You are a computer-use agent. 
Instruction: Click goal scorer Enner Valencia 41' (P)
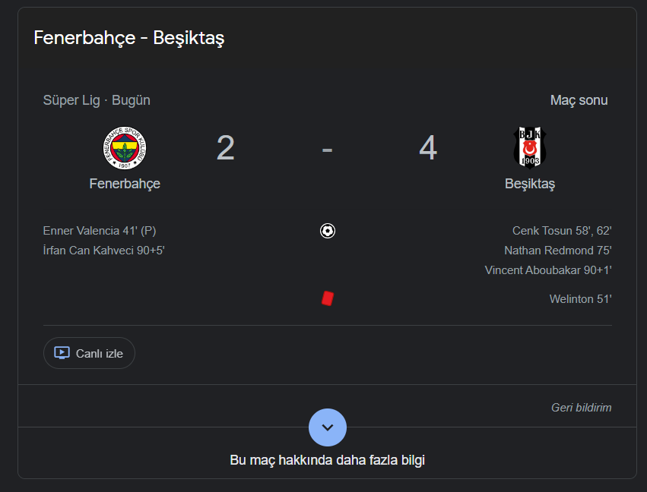(x=100, y=231)
